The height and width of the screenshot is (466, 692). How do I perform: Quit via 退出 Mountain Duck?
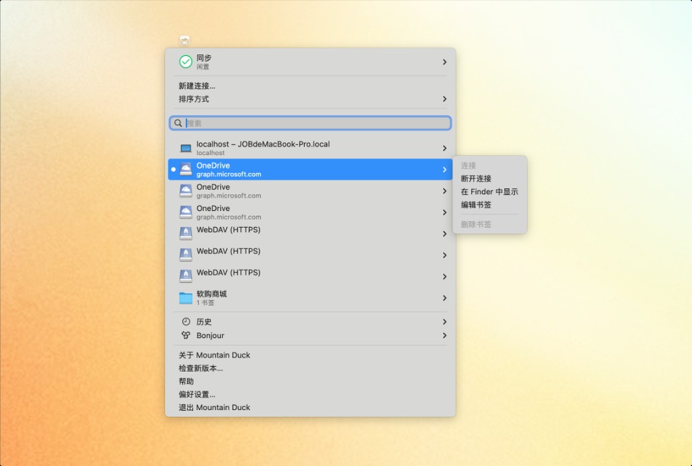click(214, 407)
